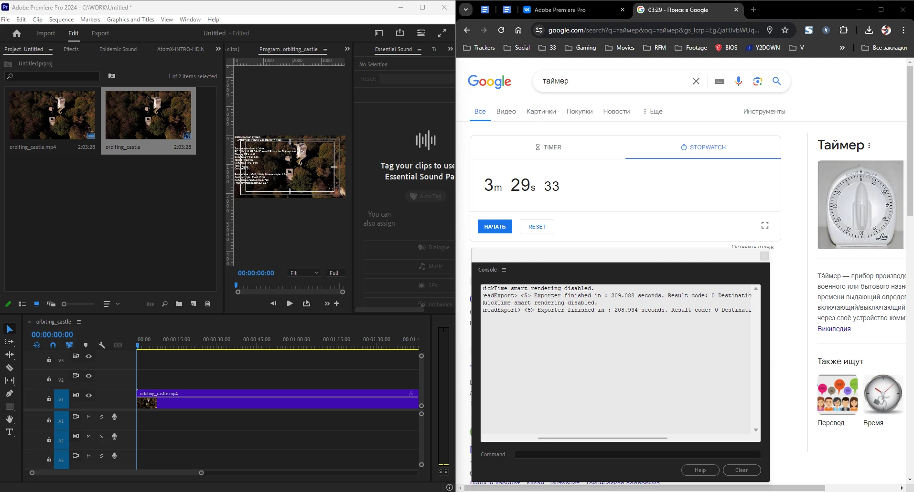Click the orbiting_castle sequence thumbnail
Viewport: 914px width, 492px height.
148,115
